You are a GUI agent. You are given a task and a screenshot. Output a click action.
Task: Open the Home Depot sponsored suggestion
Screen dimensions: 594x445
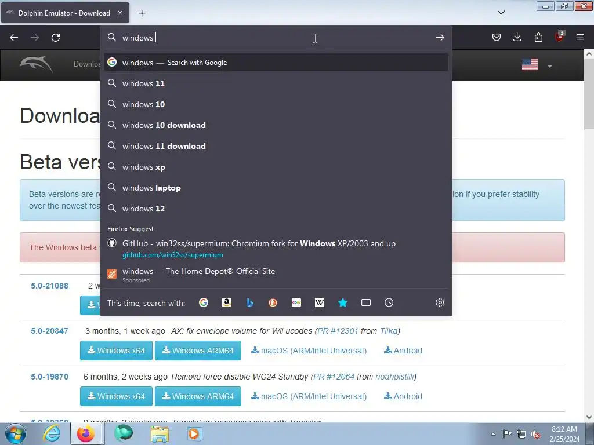click(x=276, y=275)
